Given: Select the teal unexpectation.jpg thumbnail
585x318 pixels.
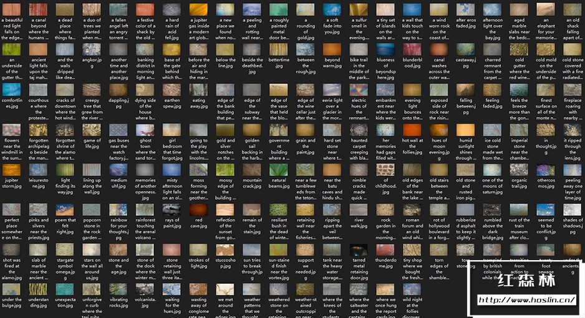Looking at the screenshot, I should [x=65, y=289].
